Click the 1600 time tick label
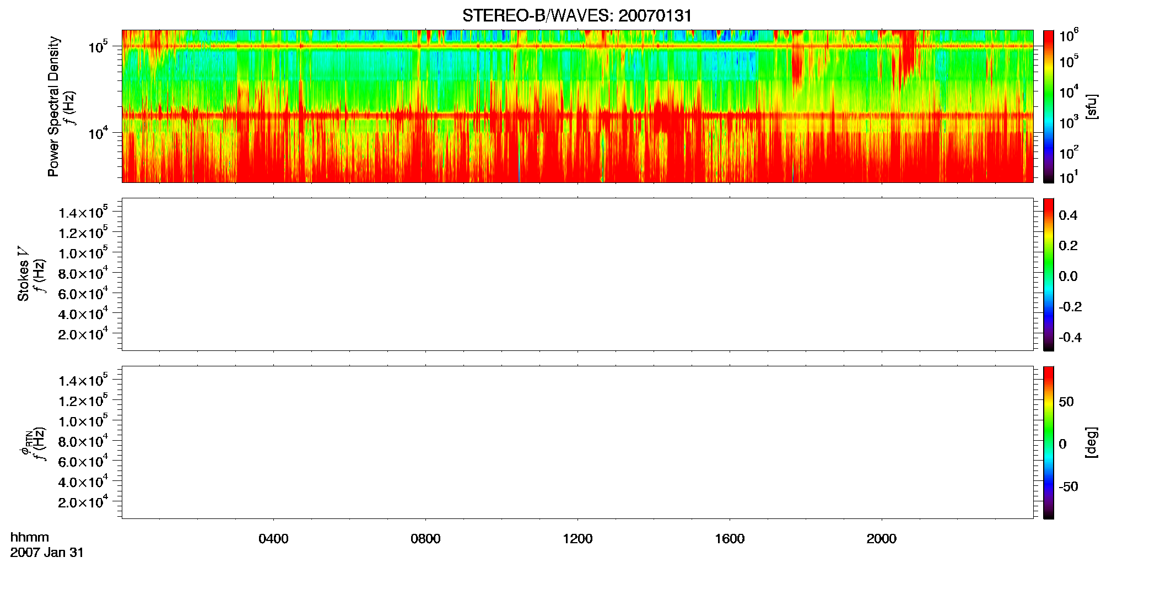1155x595 pixels. pos(730,539)
